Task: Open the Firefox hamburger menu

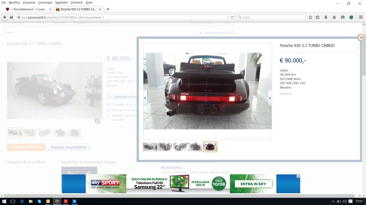Action: pos(361,17)
